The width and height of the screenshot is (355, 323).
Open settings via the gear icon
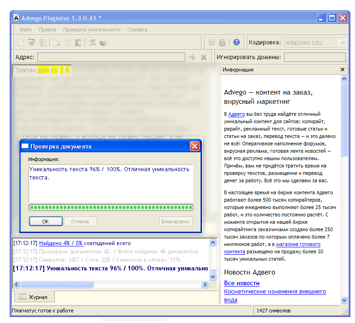212,42
